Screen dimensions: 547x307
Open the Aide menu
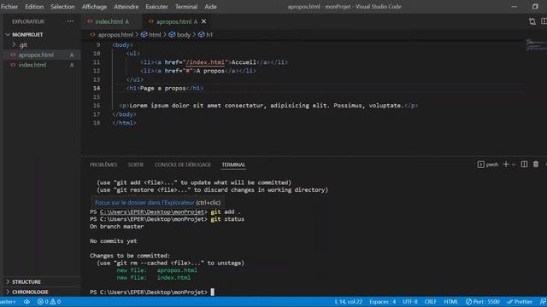tap(210, 7)
